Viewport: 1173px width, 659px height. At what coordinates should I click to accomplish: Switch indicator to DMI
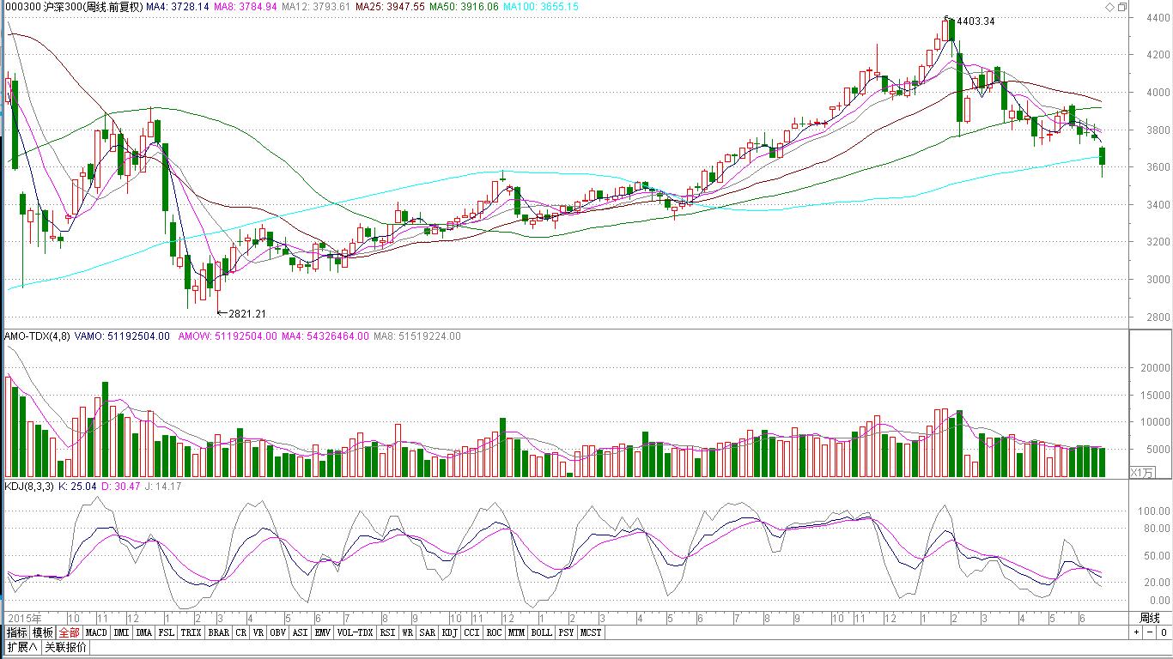tap(121, 632)
